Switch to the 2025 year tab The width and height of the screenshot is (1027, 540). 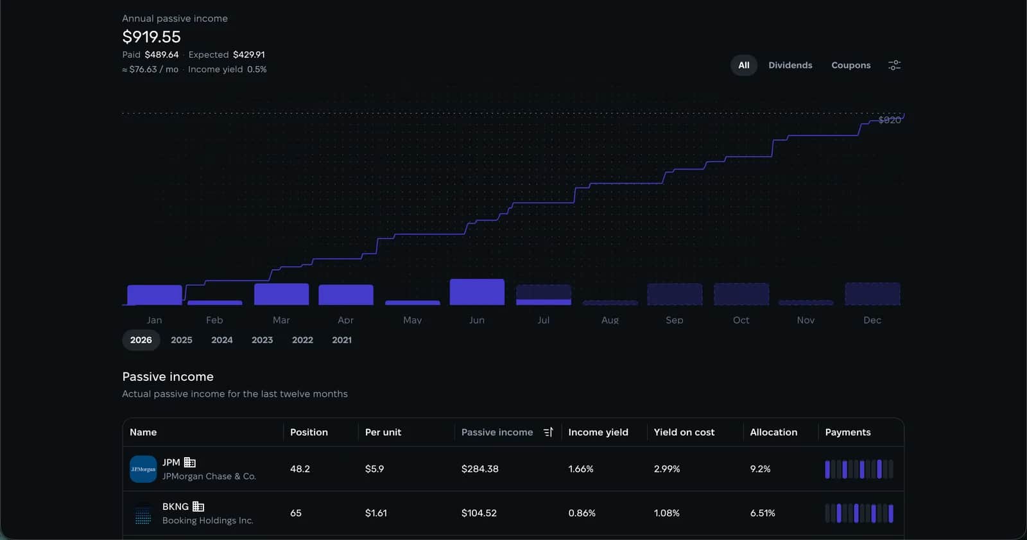[182, 340]
